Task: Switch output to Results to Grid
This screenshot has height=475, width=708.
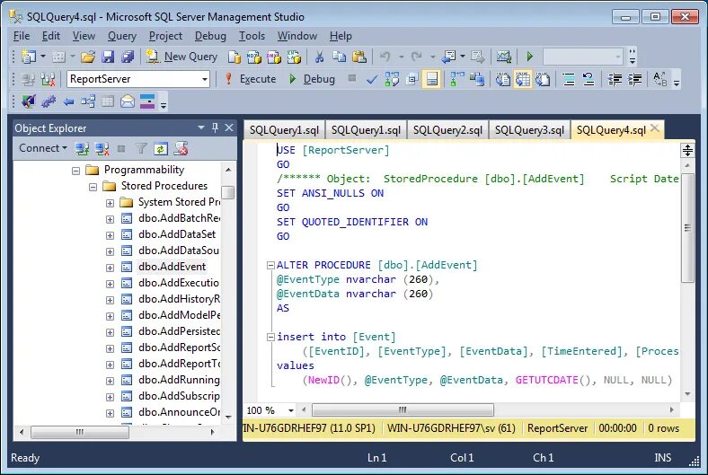Action: point(522,79)
